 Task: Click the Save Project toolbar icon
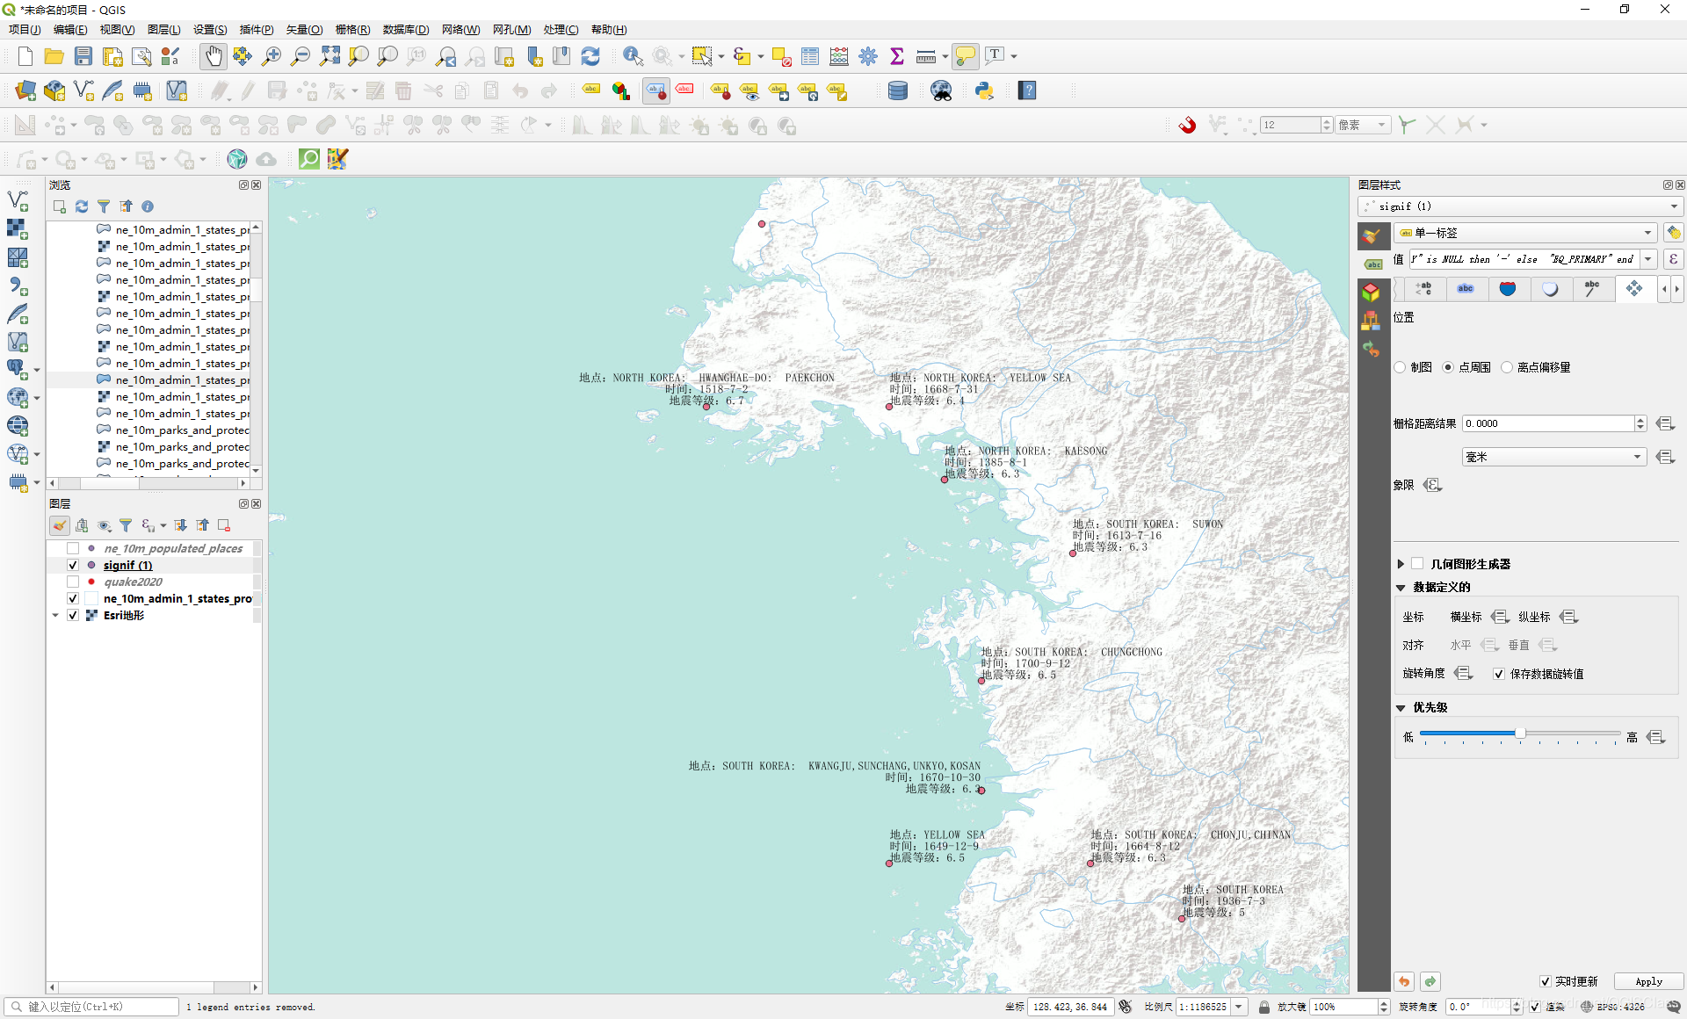pyautogui.click(x=83, y=56)
